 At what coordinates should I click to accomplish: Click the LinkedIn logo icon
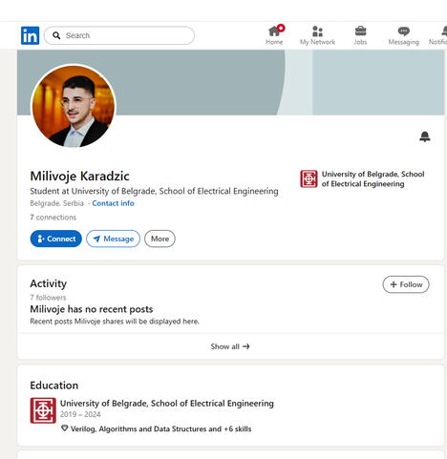pyautogui.click(x=30, y=35)
